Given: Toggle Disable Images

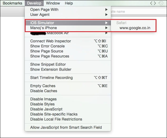Looking at the screenshot, I should (68, 99).
